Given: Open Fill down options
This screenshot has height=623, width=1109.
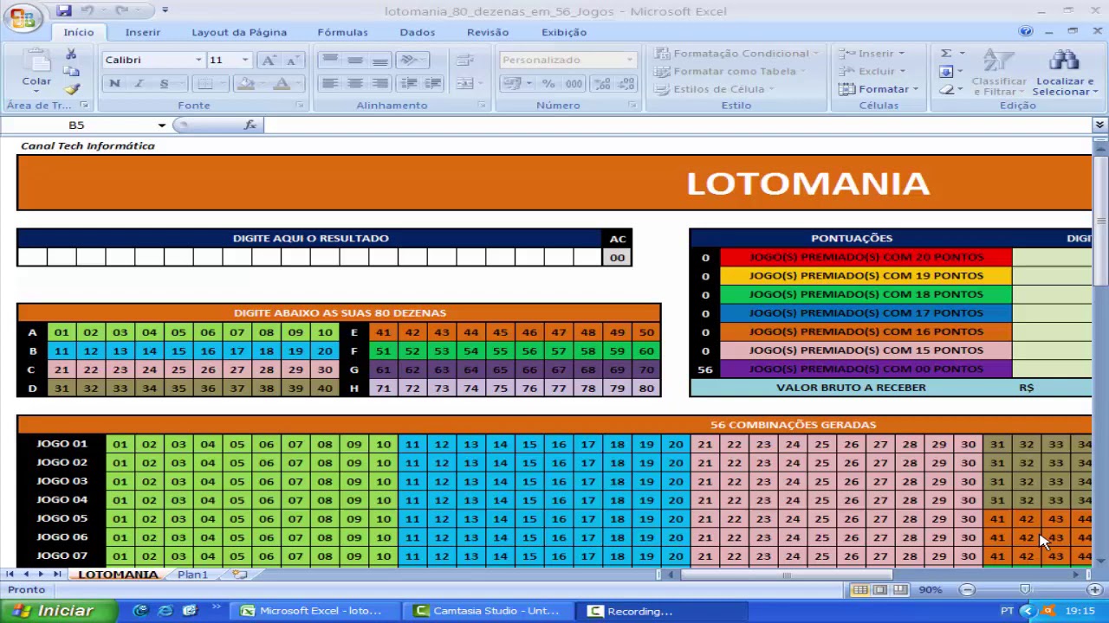Looking at the screenshot, I should point(946,72).
